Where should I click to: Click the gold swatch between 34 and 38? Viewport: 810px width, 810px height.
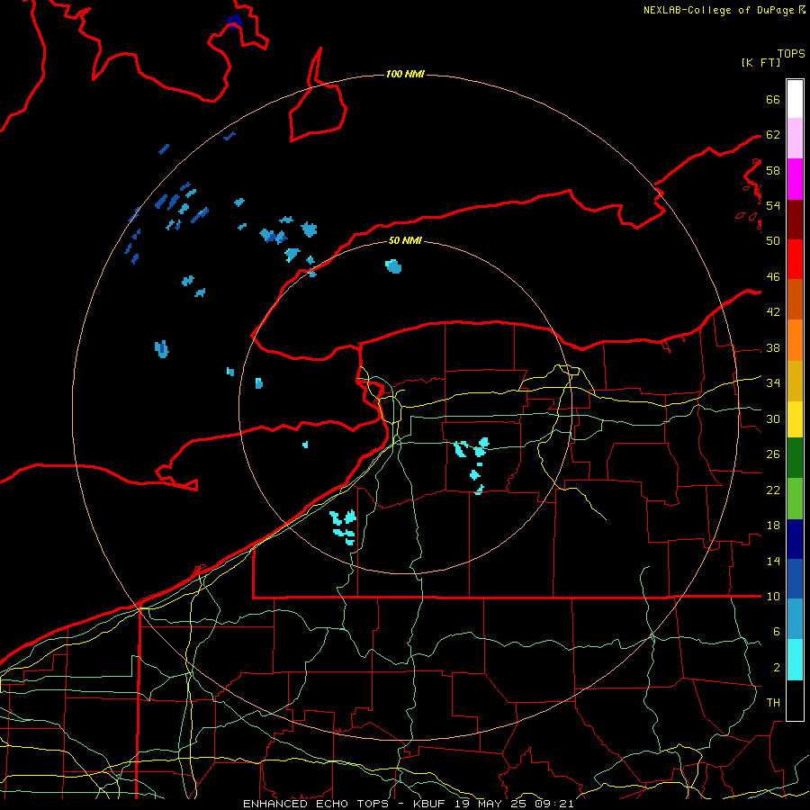(x=795, y=381)
